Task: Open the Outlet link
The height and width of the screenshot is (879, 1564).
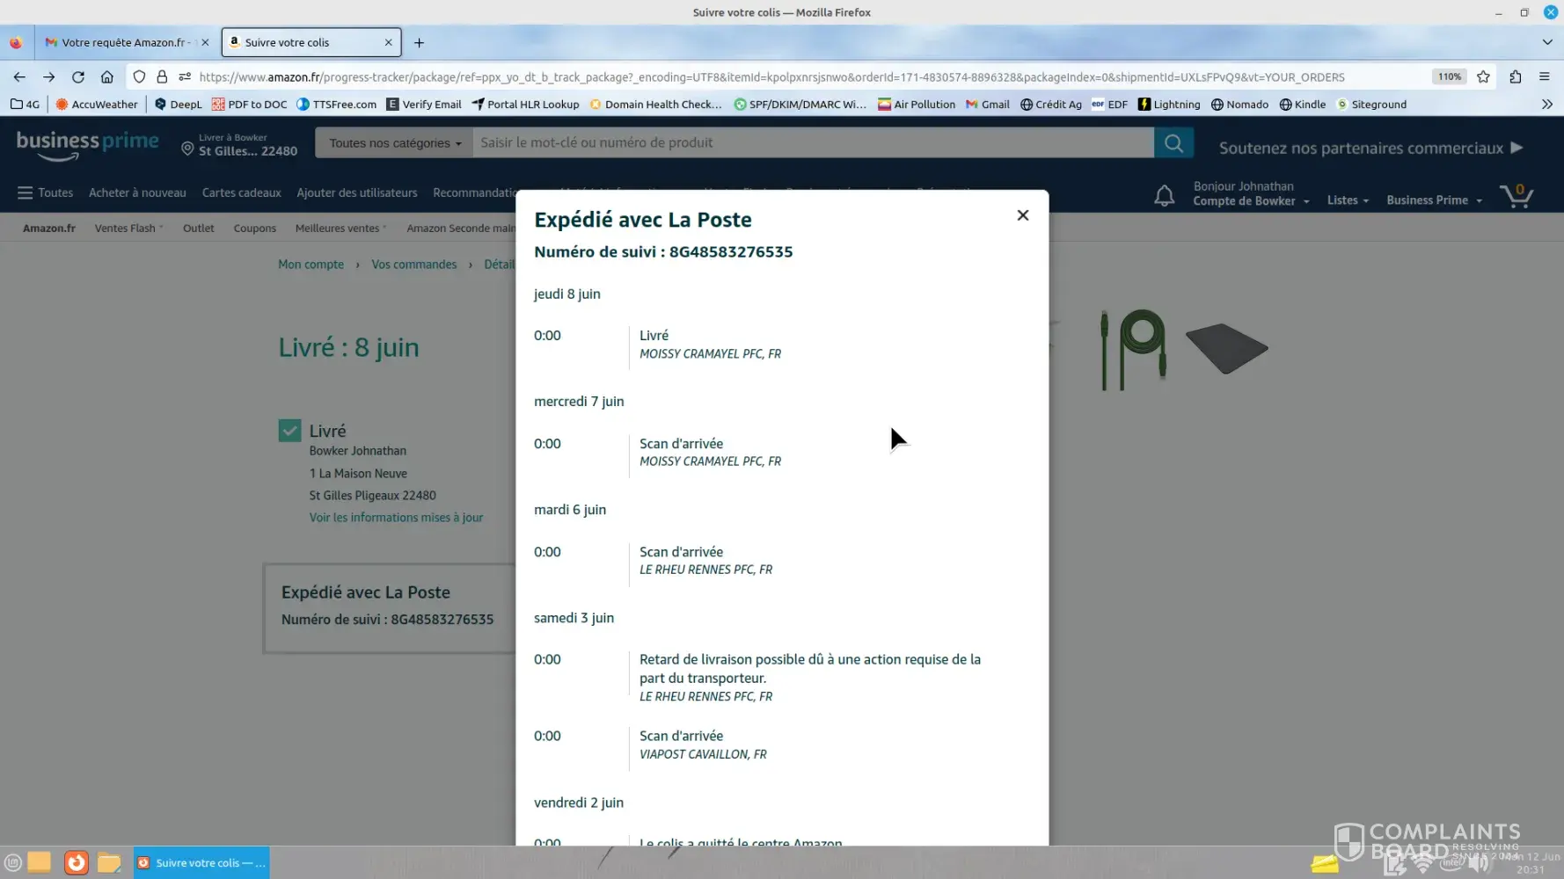Action: (x=199, y=228)
